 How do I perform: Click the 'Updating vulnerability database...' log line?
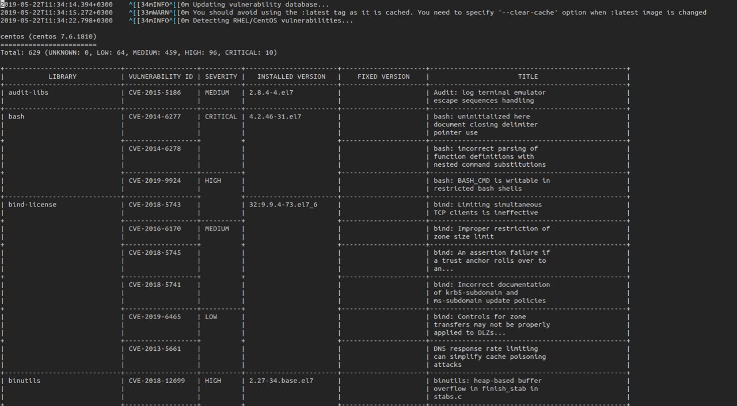(x=261, y=5)
